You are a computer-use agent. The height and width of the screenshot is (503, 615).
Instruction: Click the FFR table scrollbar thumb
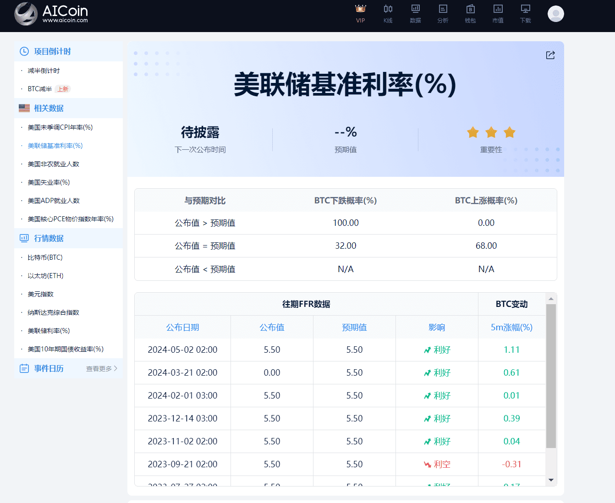click(x=551, y=376)
